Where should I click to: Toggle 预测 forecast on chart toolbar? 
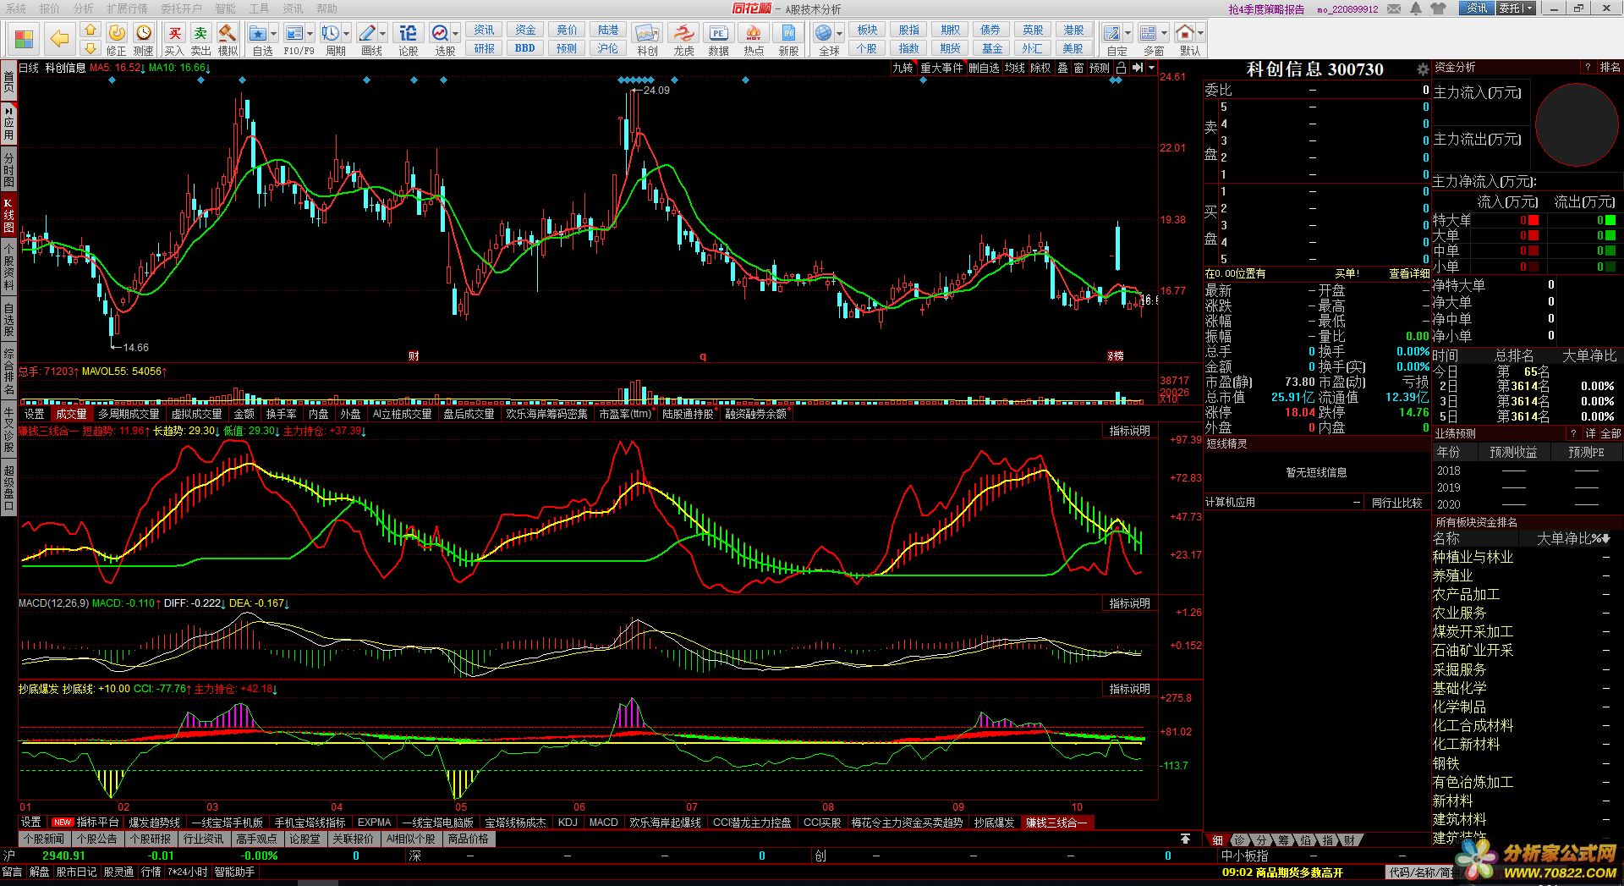pyautogui.click(x=1099, y=68)
